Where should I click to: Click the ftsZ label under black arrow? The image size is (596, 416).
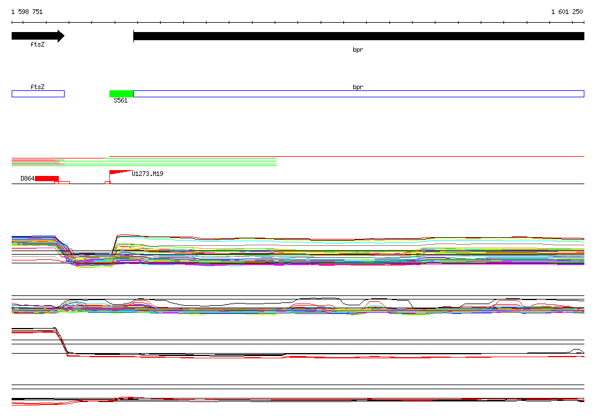pyautogui.click(x=38, y=44)
